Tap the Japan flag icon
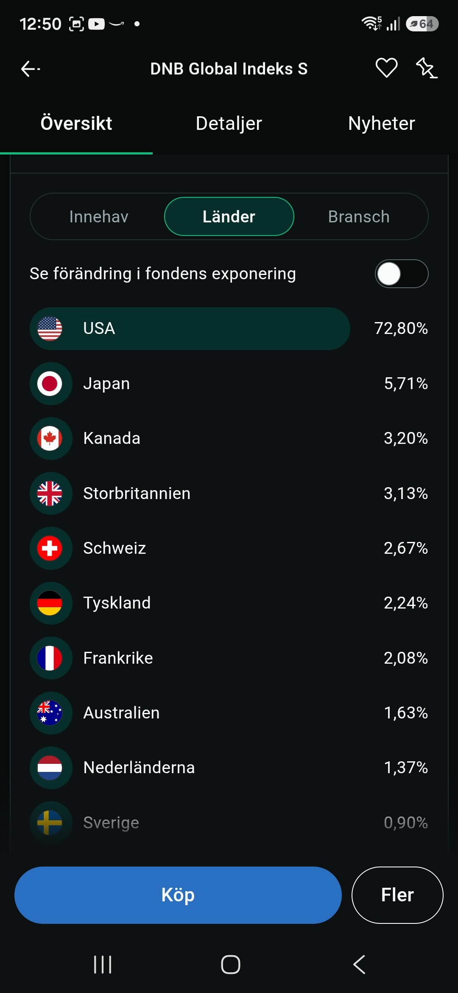This screenshot has width=458, height=993. [50, 384]
